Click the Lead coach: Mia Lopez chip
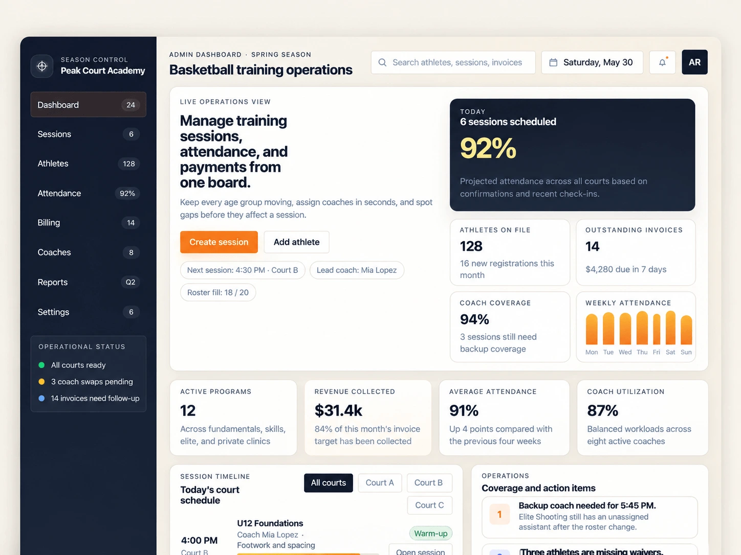 (357, 270)
